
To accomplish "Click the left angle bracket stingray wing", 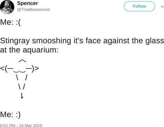I will (x=2, y=69).
